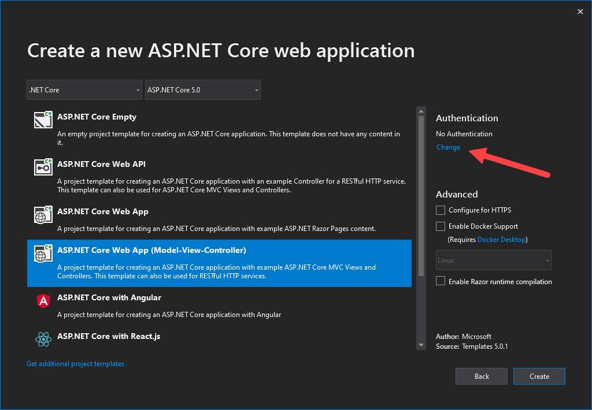Open the ASP.NET Core 5.0 version dropdown
The width and height of the screenshot is (592, 410).
202,90
